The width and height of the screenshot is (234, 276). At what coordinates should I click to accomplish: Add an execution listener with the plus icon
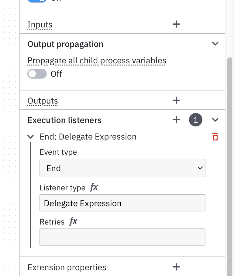176,120
